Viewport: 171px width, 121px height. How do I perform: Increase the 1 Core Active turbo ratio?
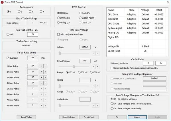(x=46, y=66)
